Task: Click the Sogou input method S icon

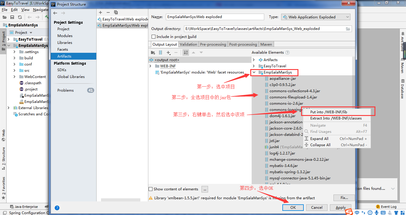Action: pyautogui.click(x=349, y=212)
